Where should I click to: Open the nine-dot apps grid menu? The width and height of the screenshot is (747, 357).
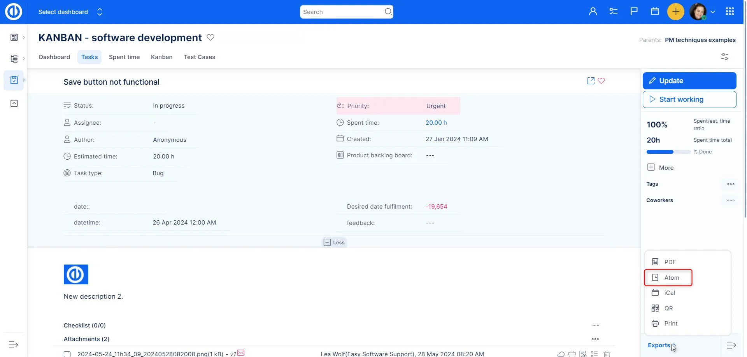tap(729, 12)
